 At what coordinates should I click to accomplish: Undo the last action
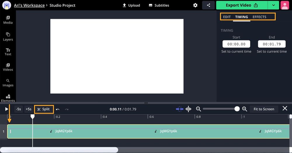58,109
